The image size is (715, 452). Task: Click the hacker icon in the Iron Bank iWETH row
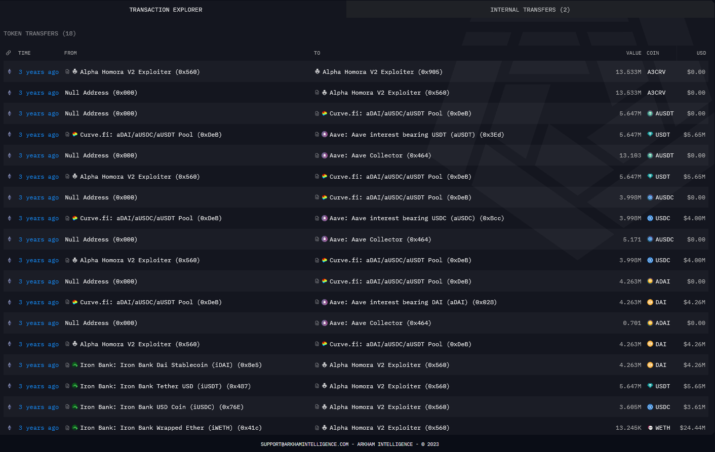click(x=325, y=428)
